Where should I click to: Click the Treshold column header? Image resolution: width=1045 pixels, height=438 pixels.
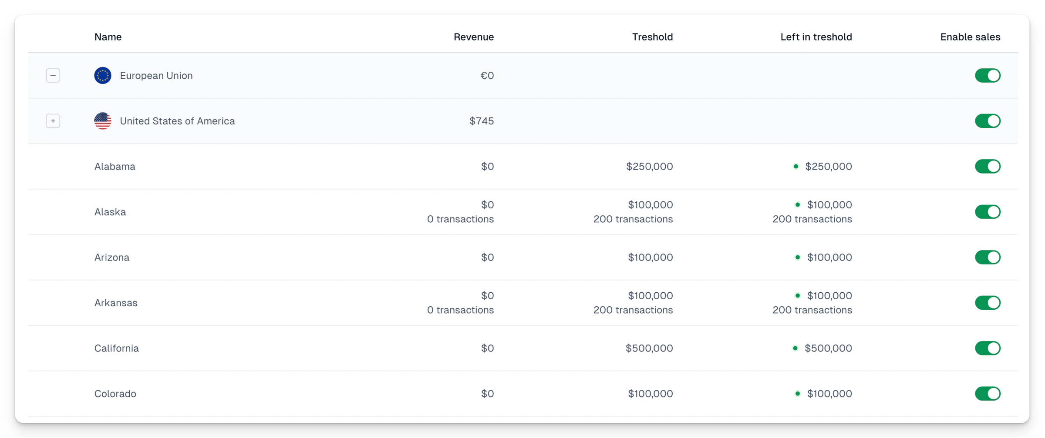click(652, 37)
